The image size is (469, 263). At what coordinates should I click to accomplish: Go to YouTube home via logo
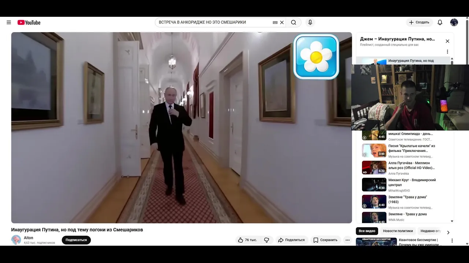(x=29, y=22)
